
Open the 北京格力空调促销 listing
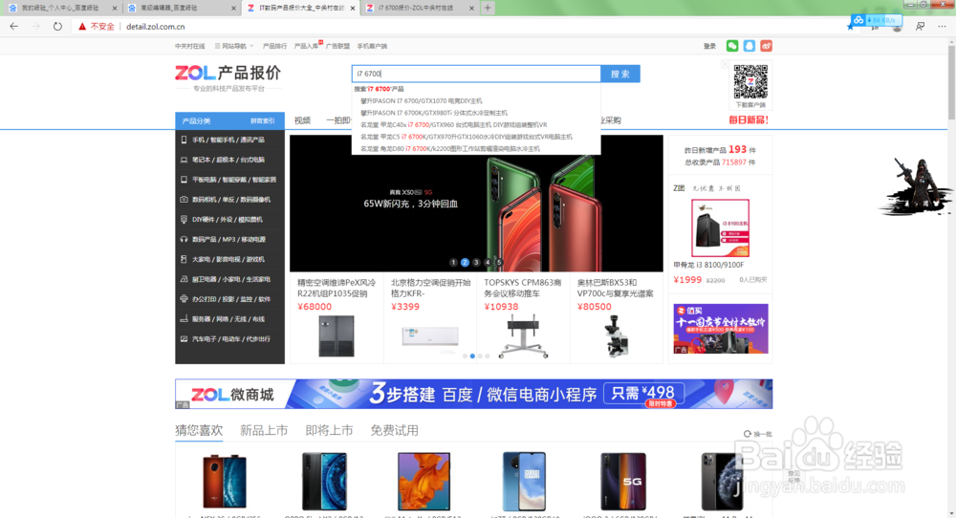coord(430,318)
